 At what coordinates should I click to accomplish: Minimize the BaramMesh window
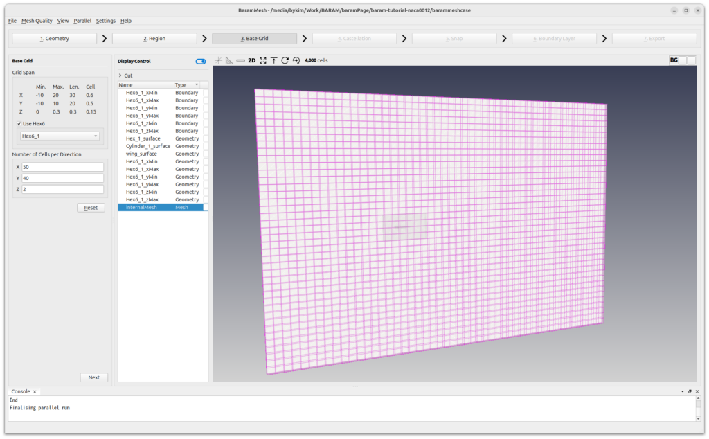(674, 10)
